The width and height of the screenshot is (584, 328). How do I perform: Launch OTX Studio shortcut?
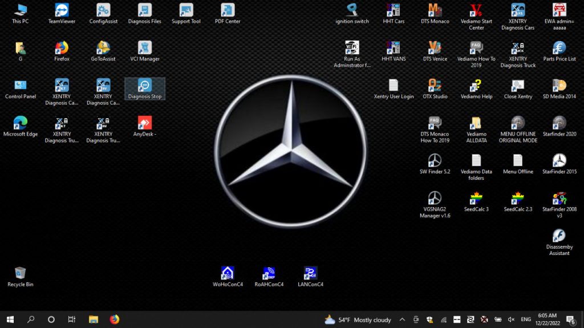pyautogui.click(x=435, y=89)
